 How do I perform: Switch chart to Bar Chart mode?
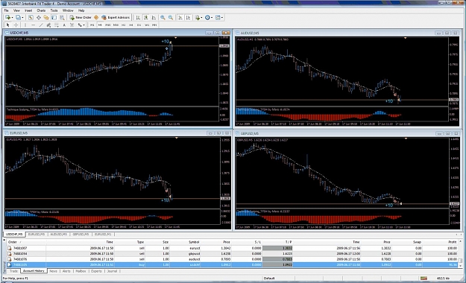[x=138, y=18]
